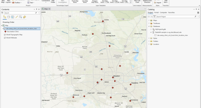Expand the Maps node in Catalog
The image size is (201, 108).
tap(149, 20)
